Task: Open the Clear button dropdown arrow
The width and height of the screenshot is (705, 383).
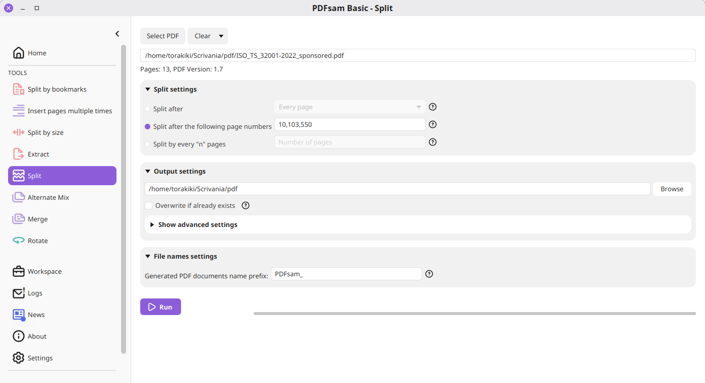Action: click(221, 36)
